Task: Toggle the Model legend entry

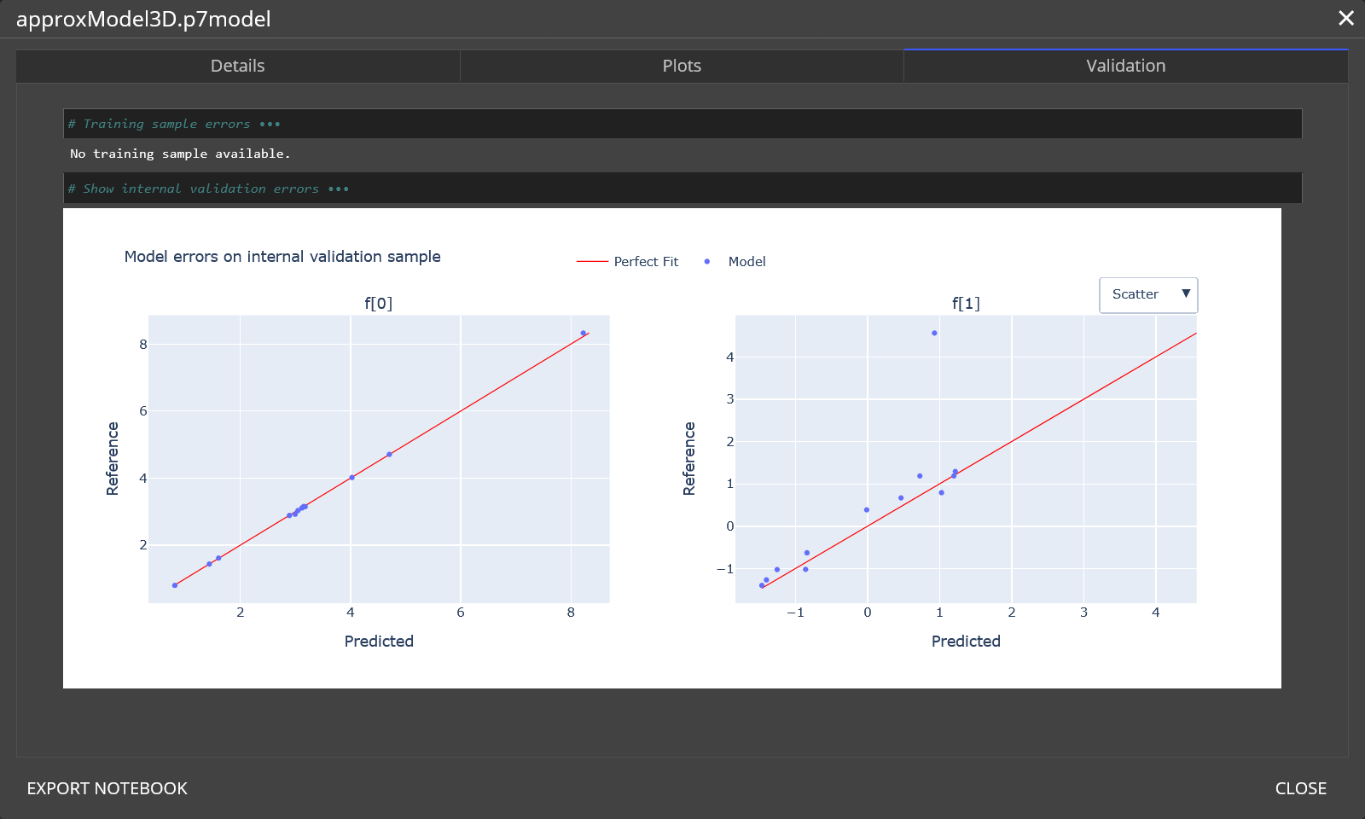Action: (x=735, y=262)
